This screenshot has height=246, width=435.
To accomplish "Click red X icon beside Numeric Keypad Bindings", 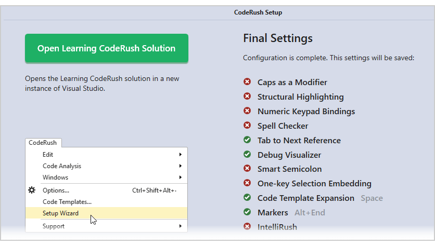I will point(247,111).
